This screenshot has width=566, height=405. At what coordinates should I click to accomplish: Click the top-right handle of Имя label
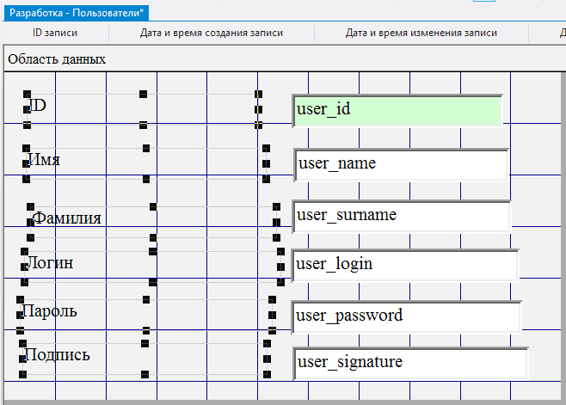[x=266, y=149]
